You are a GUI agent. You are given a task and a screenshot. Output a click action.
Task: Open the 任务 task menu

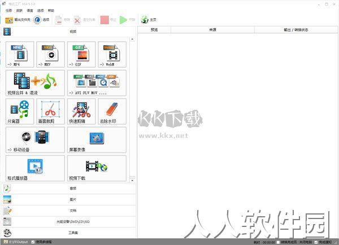(8, 10)
